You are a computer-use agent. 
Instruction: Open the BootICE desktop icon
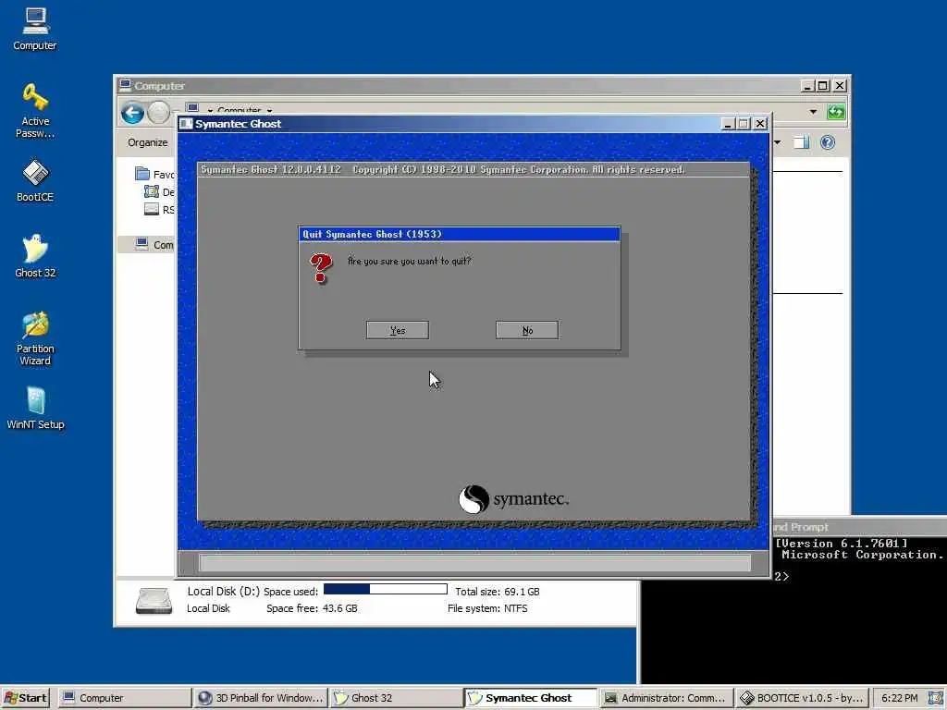[35, 180]
